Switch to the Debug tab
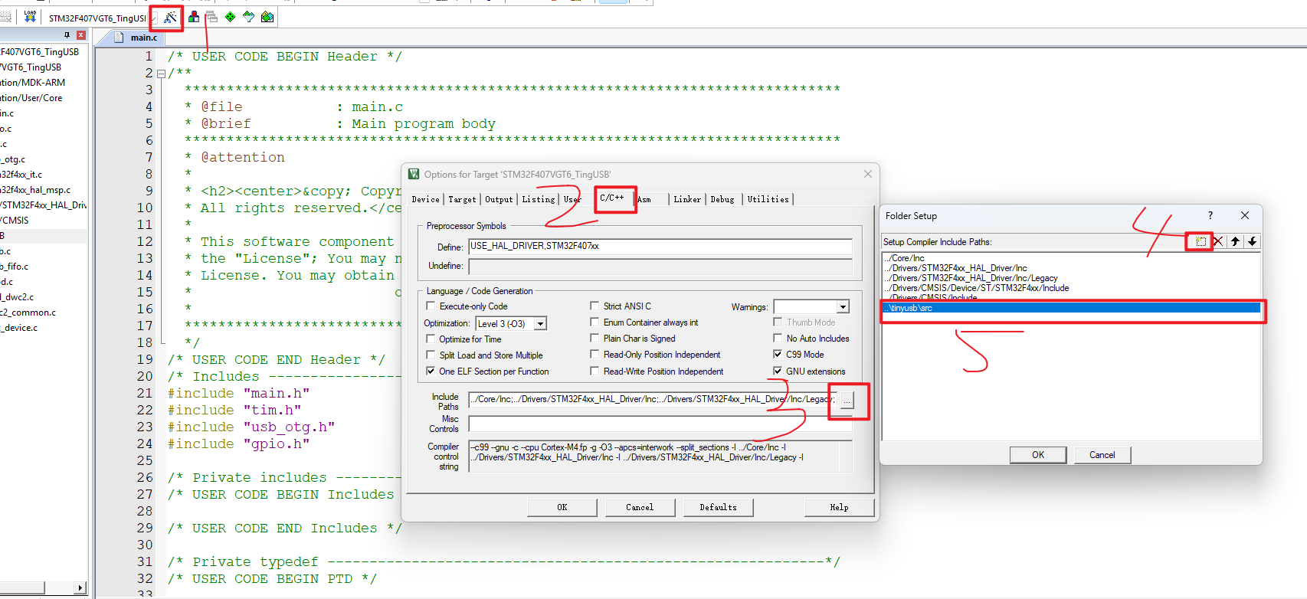The height and width of the screenshot is (599, 1307). 722,199
